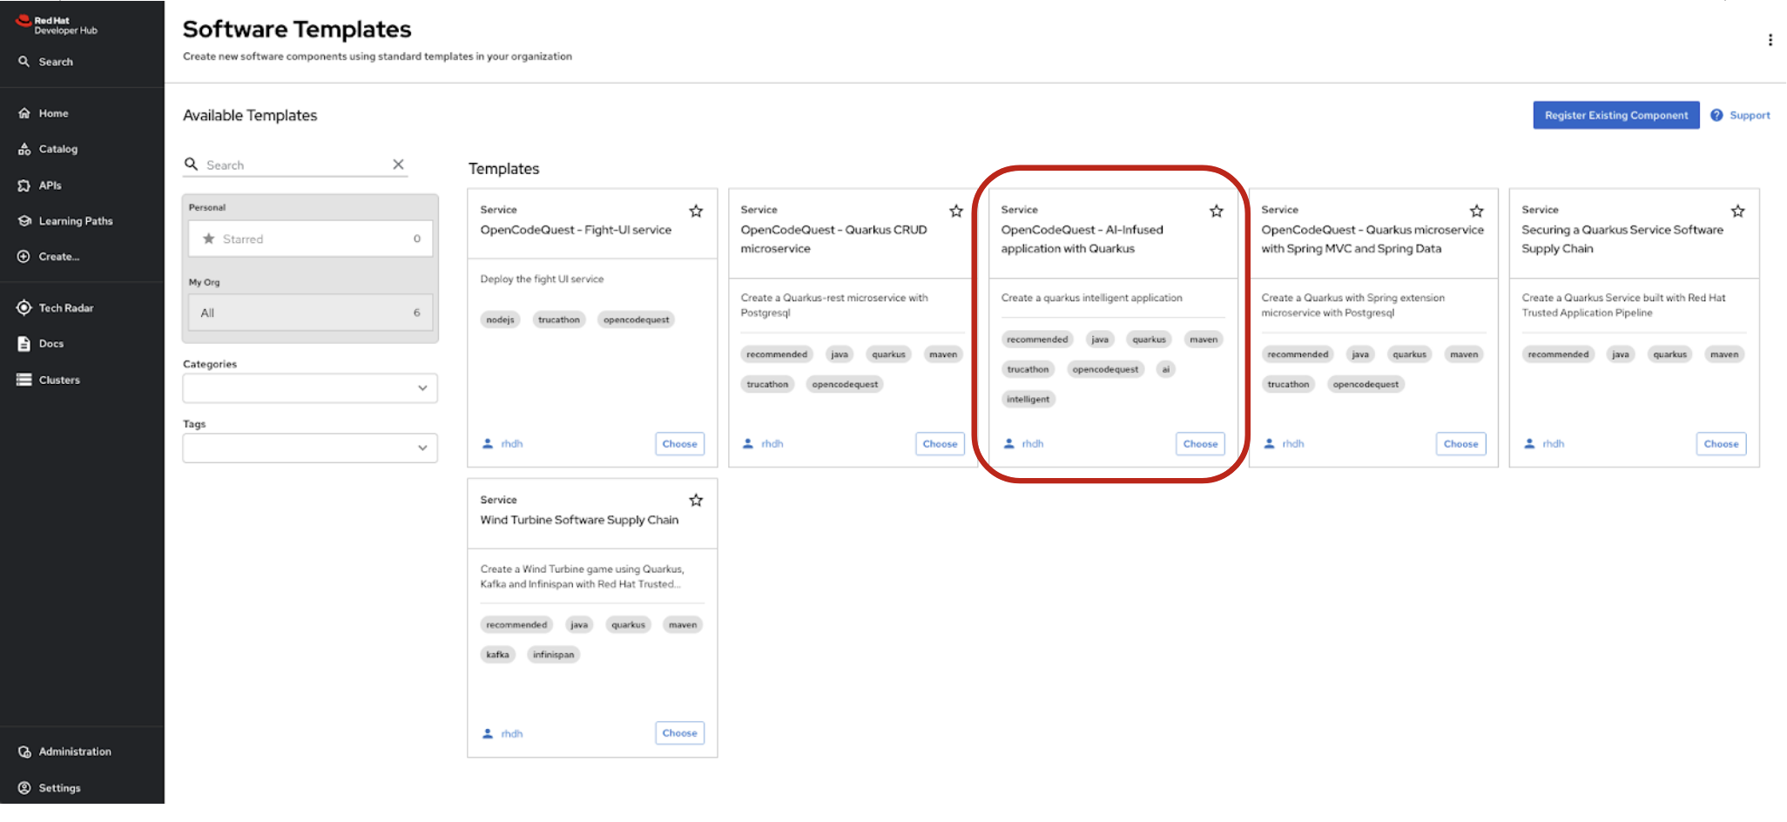Image resolution: width=1787 pixels, height=822 pixels.
Task: Open rhdh owner on Wind Turbine card
Action: point(512,734)
